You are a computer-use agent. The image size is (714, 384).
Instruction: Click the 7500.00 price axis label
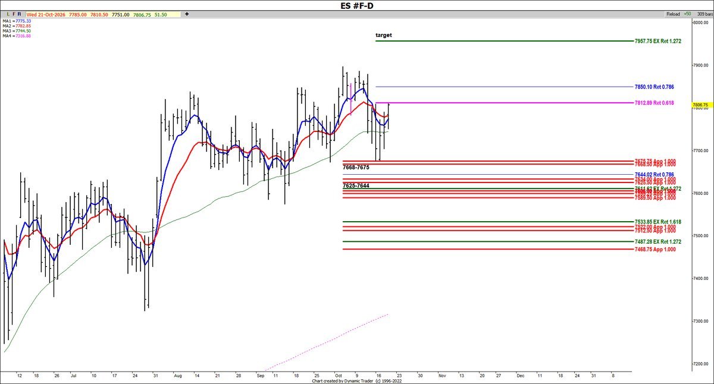(700, 236)
